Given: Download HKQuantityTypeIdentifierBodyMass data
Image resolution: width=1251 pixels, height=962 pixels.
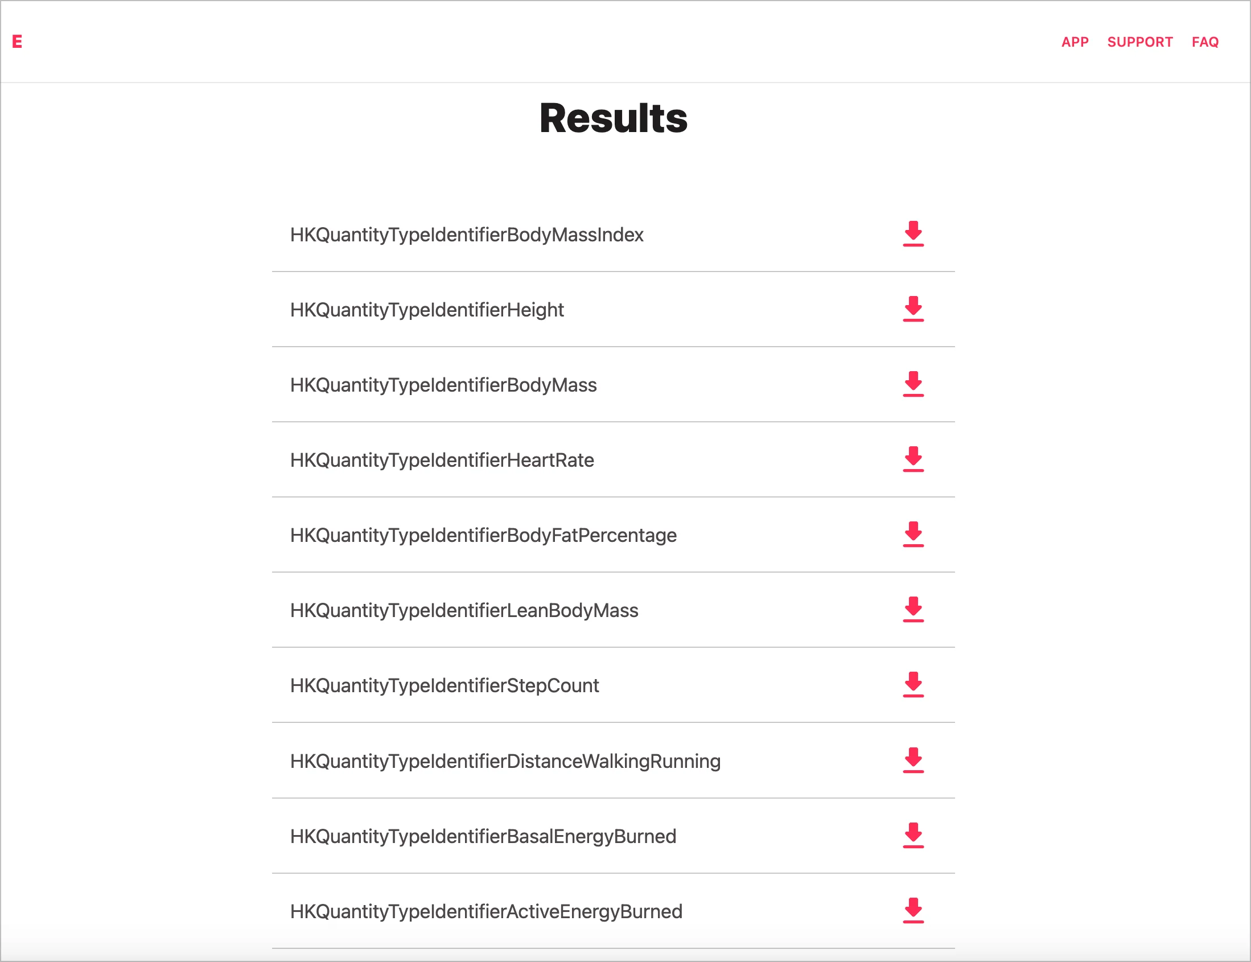Looking at the screenshot, I should pos(913,384).
